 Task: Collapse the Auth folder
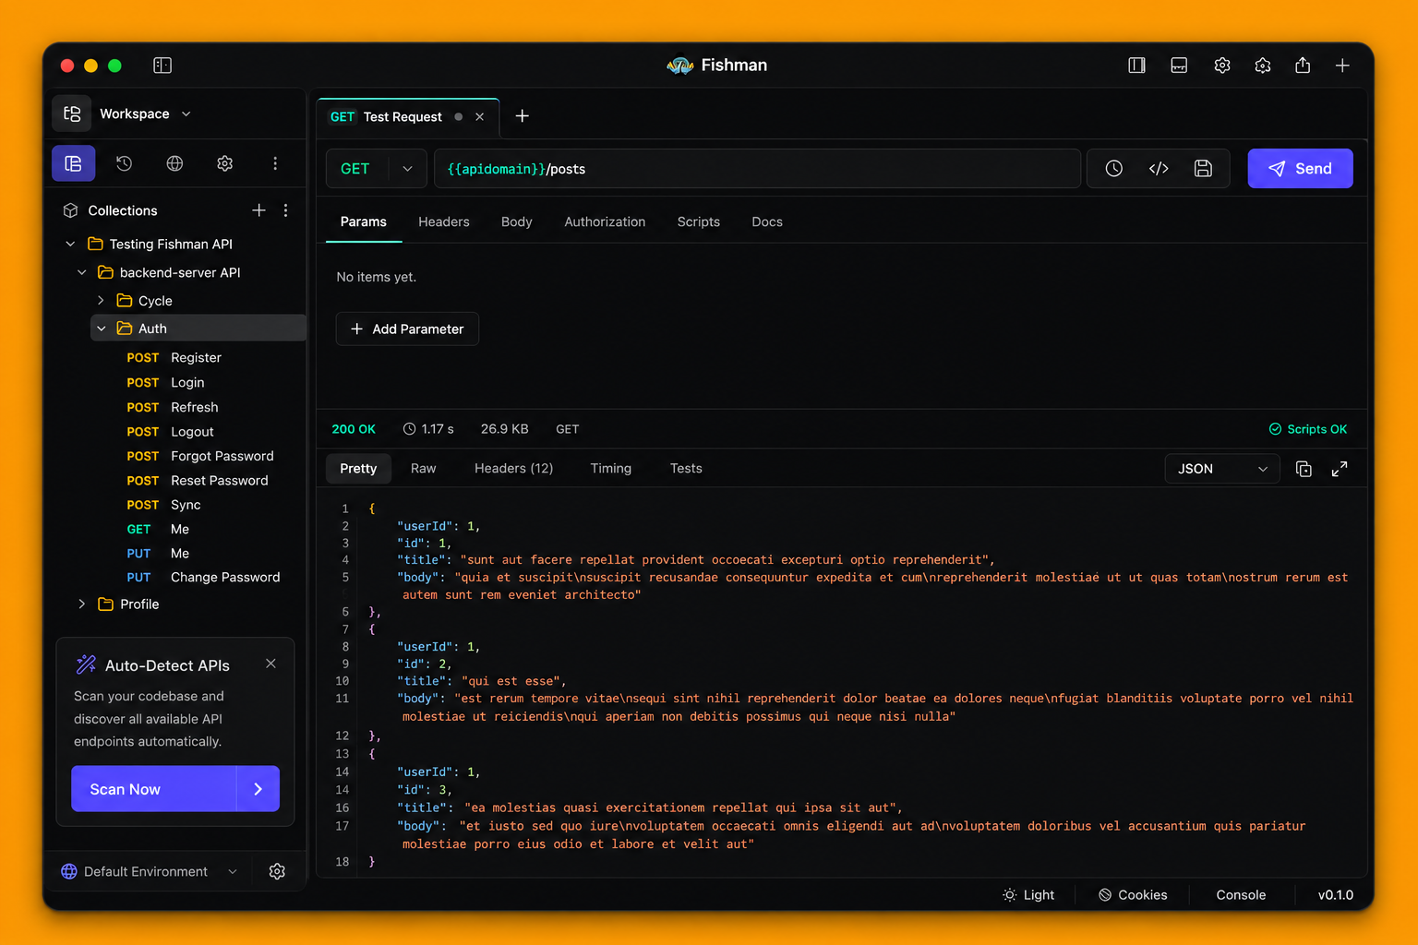tap(102, 329)
